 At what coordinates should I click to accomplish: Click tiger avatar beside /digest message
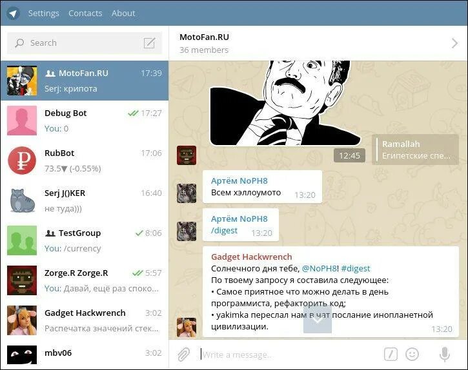[187, 231]
